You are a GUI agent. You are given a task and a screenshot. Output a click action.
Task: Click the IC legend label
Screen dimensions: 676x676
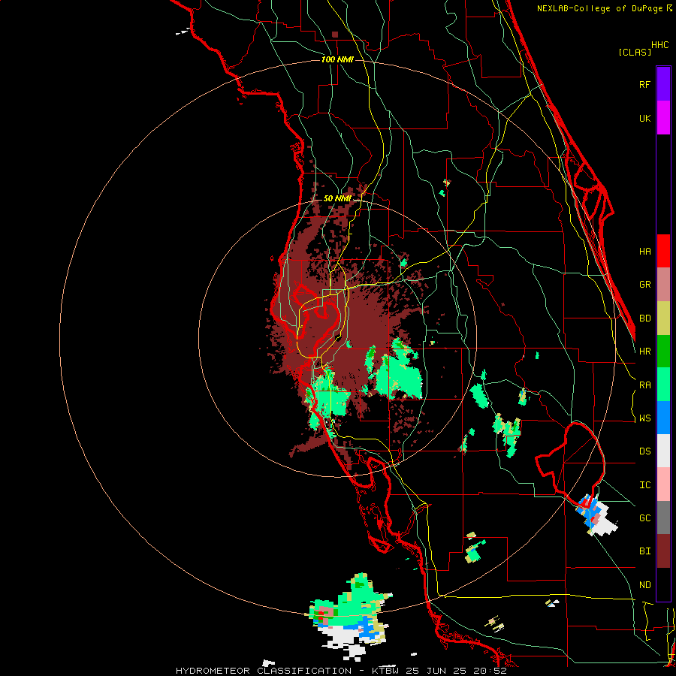[x=645, y=485]
